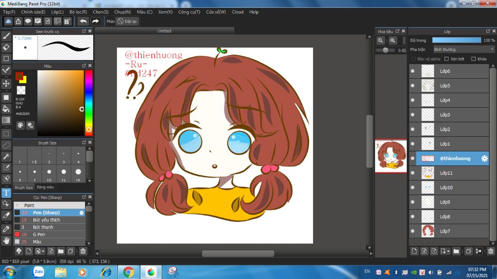Toggle the Bảo vệ alpha checkbox

tap(414, 59)
